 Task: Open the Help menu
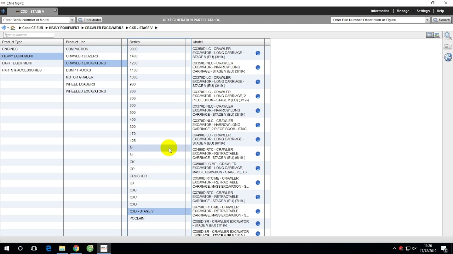pyautogui.click(x=440, y=11)
